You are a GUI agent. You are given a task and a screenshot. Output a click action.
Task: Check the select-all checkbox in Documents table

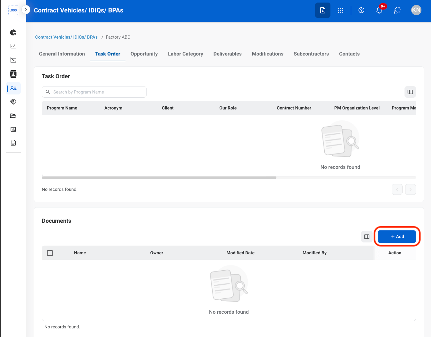pos(50,253)
